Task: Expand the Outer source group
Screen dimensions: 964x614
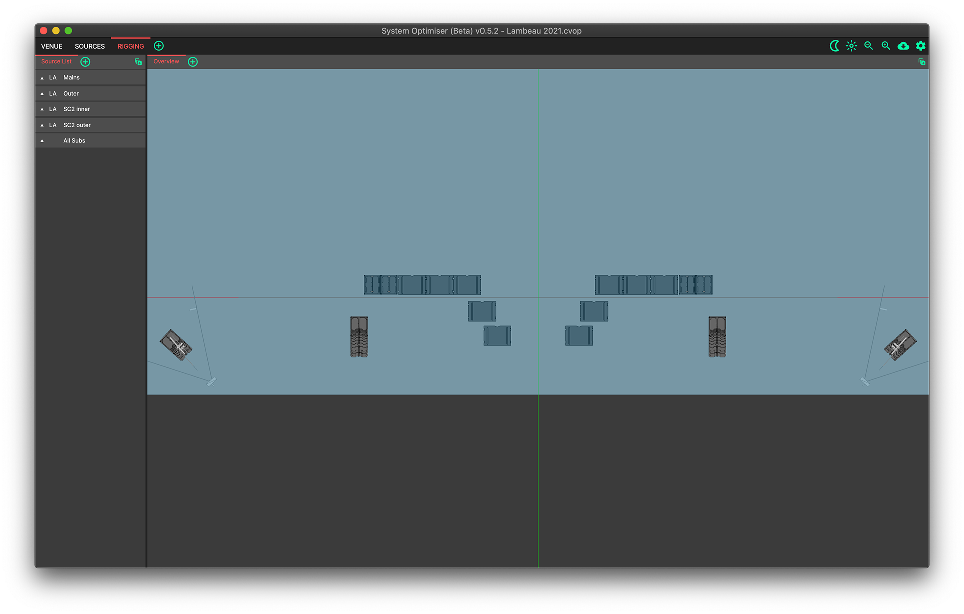Action: tap(42, 94)
